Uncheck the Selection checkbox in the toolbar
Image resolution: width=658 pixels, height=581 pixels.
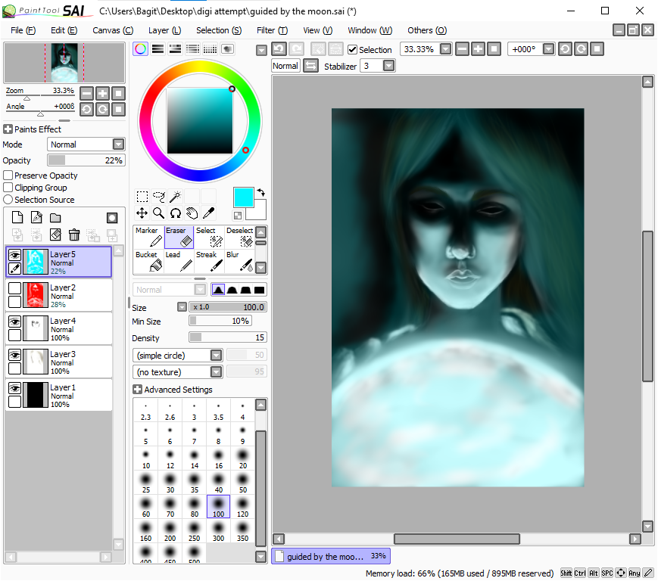pos(353,49)
